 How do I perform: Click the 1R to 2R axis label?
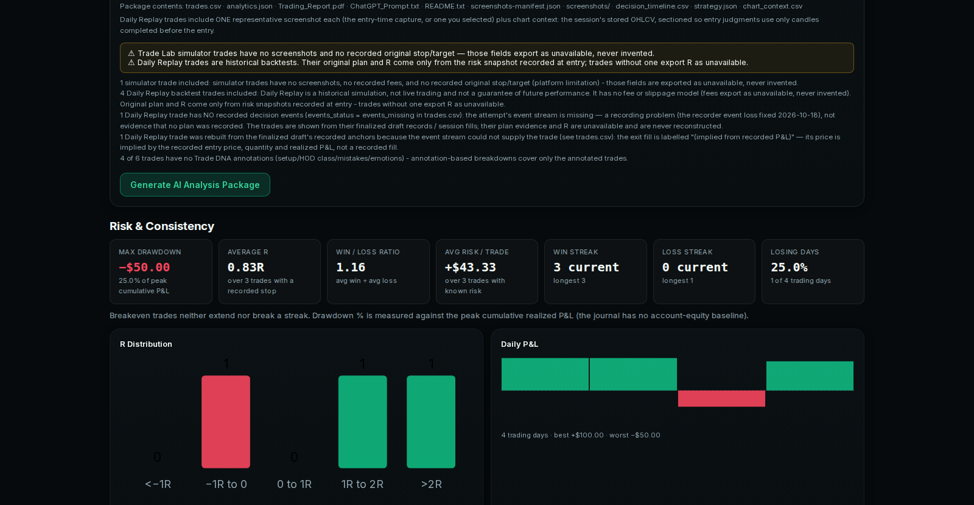(x=363, y=484)
